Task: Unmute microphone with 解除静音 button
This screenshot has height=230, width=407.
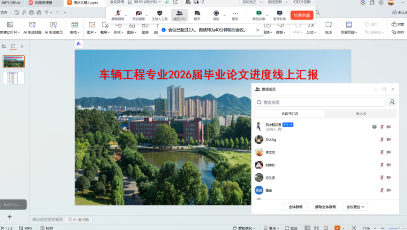Action: click(118, 15)
